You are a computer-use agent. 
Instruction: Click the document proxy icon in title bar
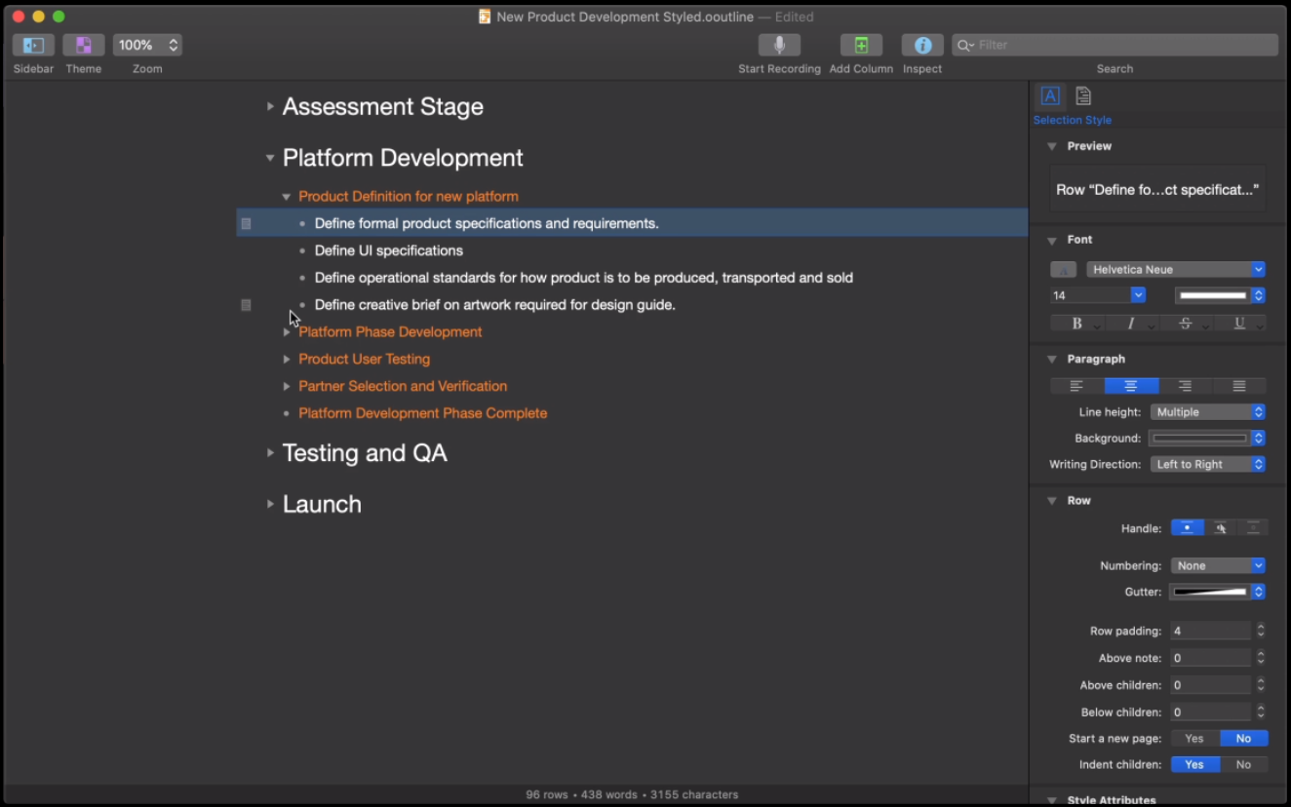485,17
